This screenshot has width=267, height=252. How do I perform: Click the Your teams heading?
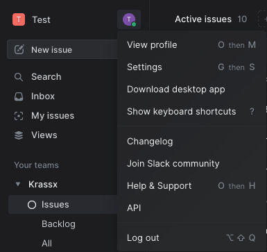pos(36,165)
